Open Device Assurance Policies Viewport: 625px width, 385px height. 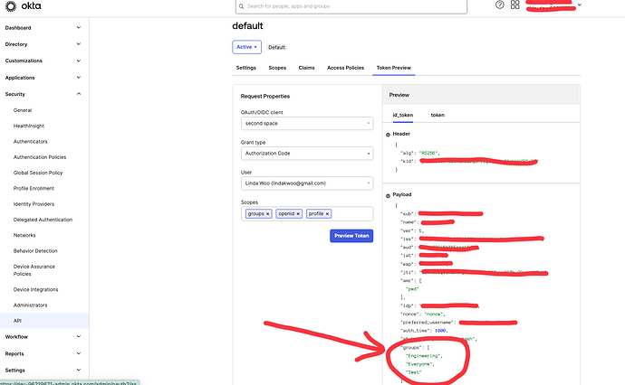(x=34, y=270)
